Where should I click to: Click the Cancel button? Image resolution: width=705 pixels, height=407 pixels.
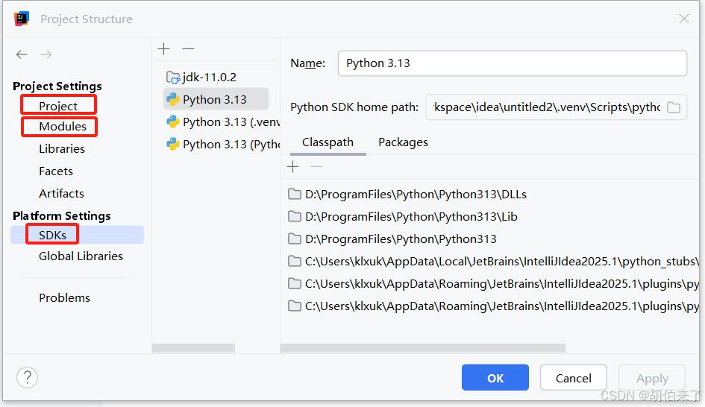573,378
